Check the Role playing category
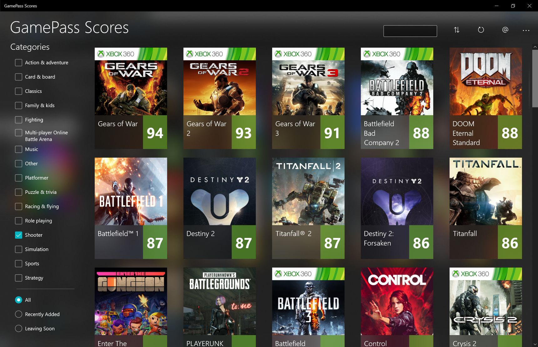Screen dimensions: 538x347 [x=19, y=221]
